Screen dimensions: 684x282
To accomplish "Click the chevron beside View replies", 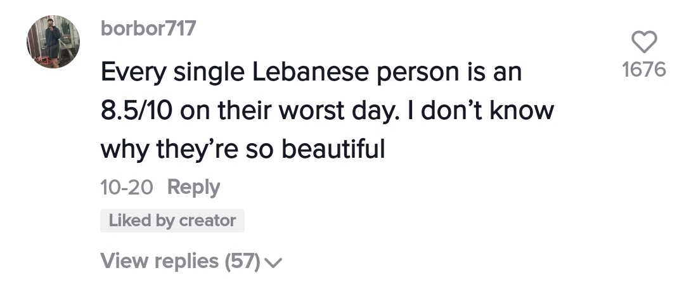I will (273, 262).
